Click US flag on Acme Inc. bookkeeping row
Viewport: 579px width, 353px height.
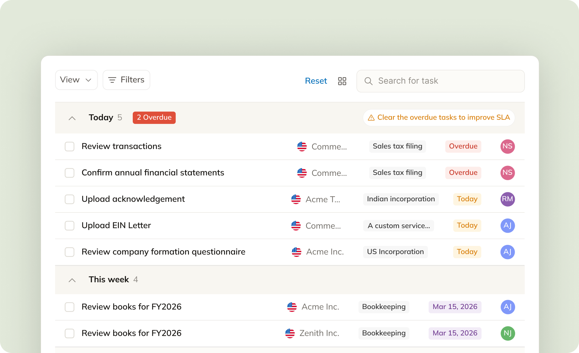pyautogui.click(x=292, y=307)
